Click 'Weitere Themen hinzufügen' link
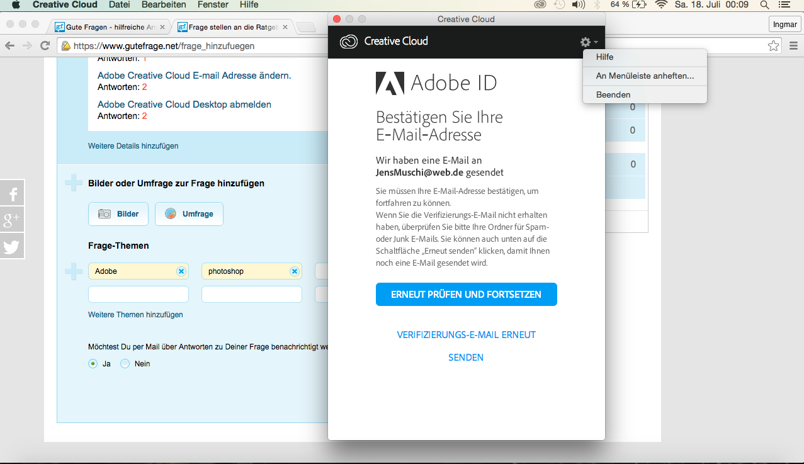The width and height of the screenshot is (804, 464). 135,315
